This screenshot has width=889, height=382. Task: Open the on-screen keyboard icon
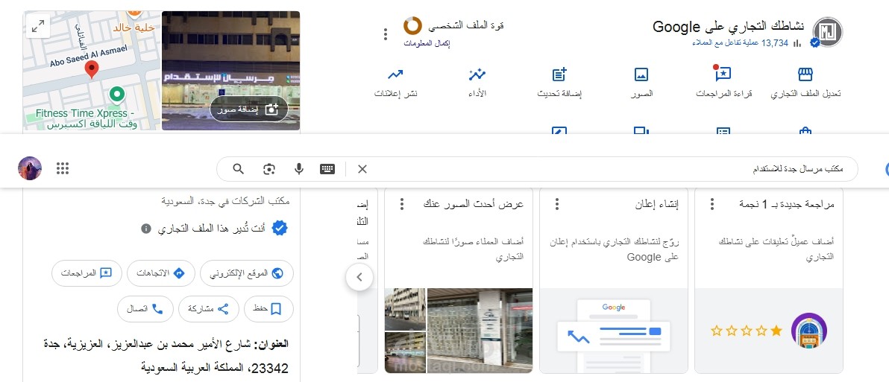coord(327,168)
